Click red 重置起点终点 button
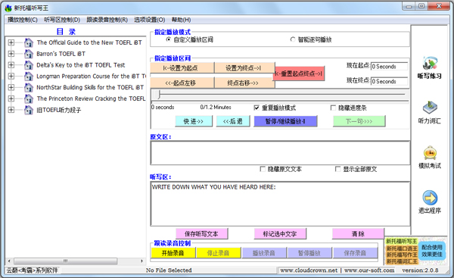This screenshot has height=278, width=454. point(299,73)
